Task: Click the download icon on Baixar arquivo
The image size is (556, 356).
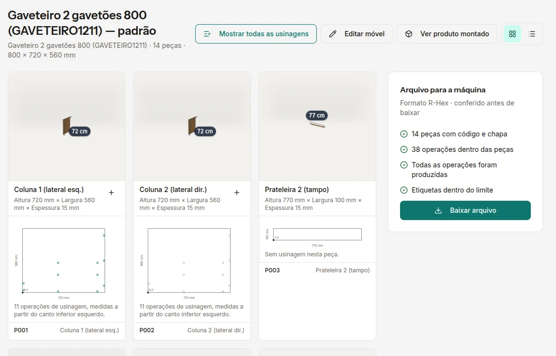Action: (x=438, y=210)
